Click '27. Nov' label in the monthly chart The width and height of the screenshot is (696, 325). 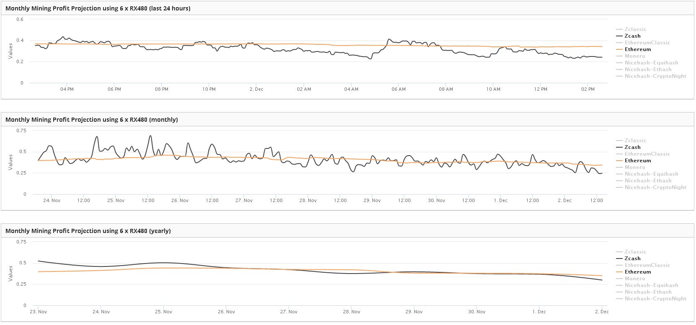[x=244, y=201]
